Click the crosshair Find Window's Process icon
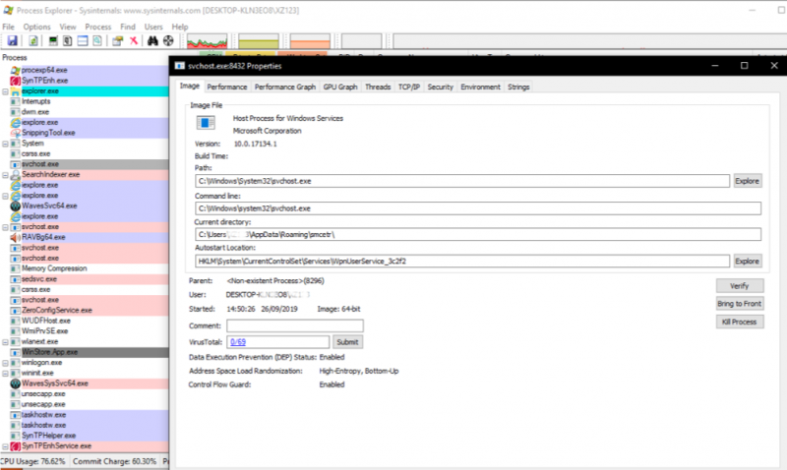This screenshot has width=787, height=470. 168,40
